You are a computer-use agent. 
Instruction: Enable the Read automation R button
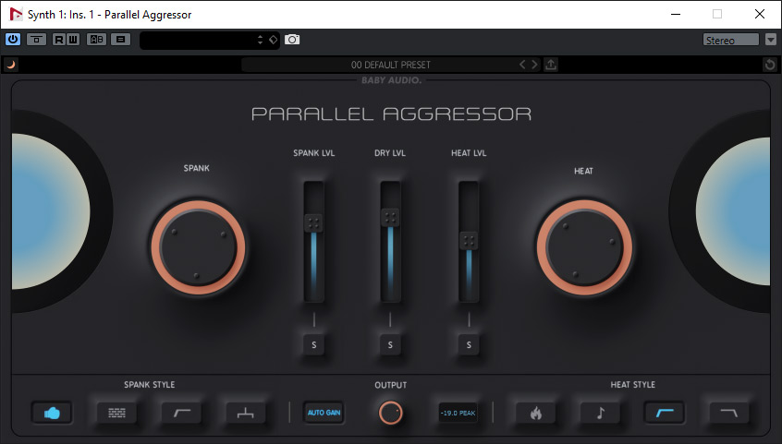(59, 40)
